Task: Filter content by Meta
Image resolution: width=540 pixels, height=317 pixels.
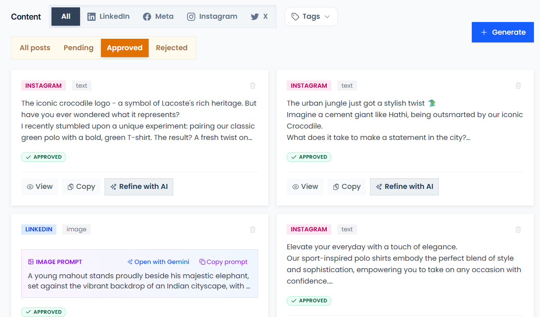Action: (x=158, y=17)
